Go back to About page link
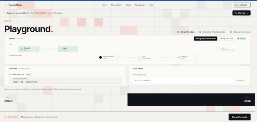The width and height of the screenshot is (257, 122). click(8, 100)
